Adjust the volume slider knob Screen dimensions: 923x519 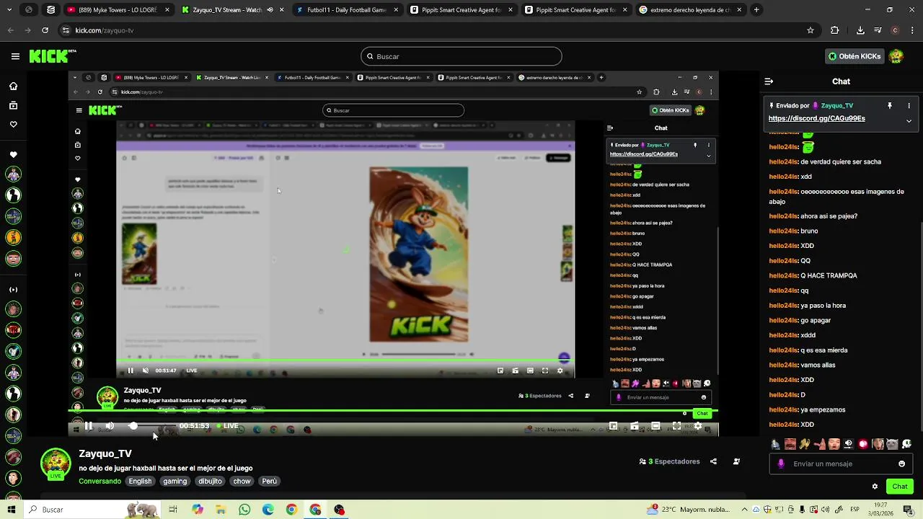[x=133, y=426]
